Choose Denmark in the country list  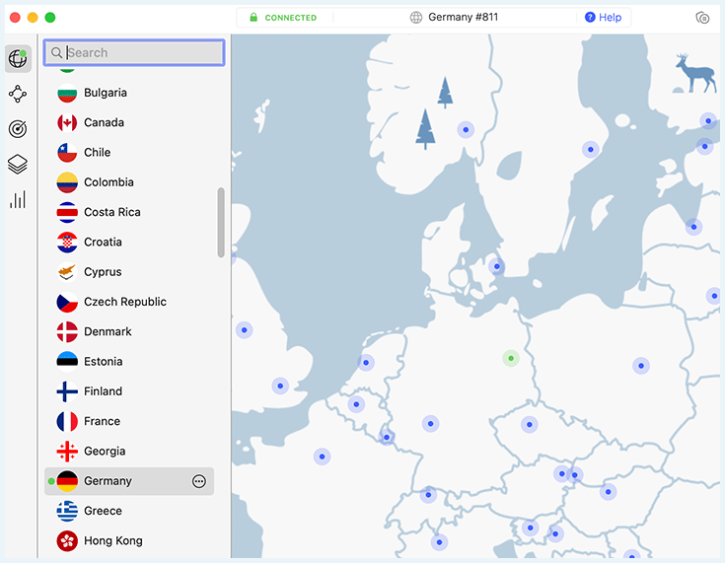[129, 331]
